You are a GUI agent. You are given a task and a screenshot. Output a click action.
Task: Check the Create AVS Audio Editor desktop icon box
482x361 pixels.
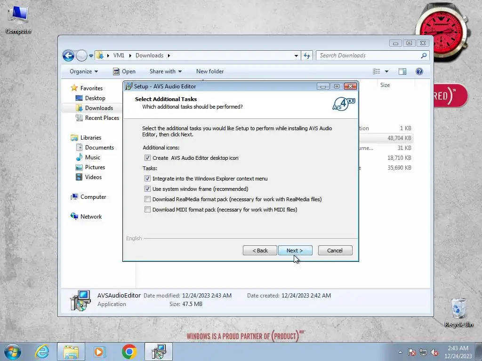[x=147, y=158]
